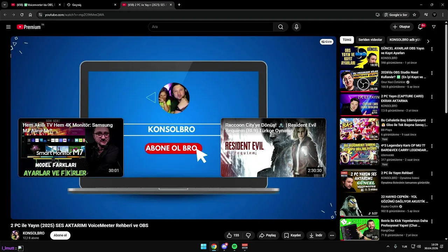Select the KONSOLBRO adlı yükleyen chip
Viewport: 448px width, 252px height.
(x=405, y=40)
